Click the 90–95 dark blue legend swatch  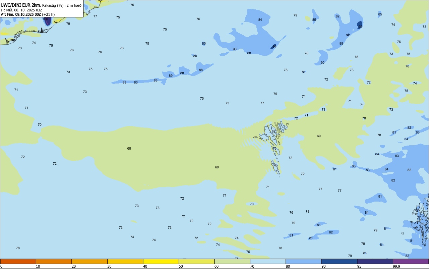(339, 261)
